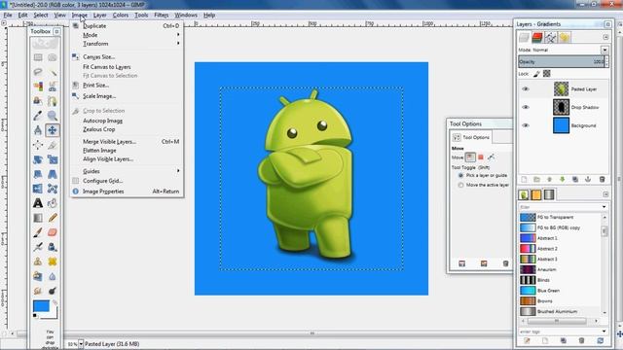This screenshot has width=623, height=350.
Task: Select the Fuzzy Select wand tool
Action: 52,72
